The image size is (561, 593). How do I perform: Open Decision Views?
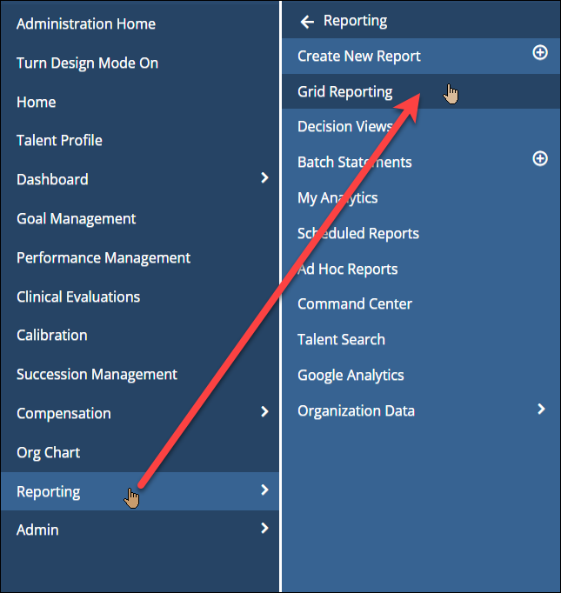point(345,127)
